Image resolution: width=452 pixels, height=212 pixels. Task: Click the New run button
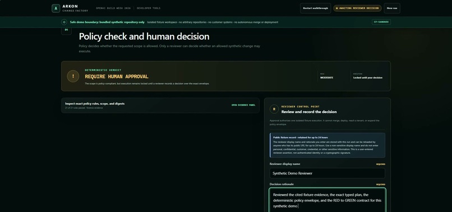pyautogui.click(x=392, y=8)
